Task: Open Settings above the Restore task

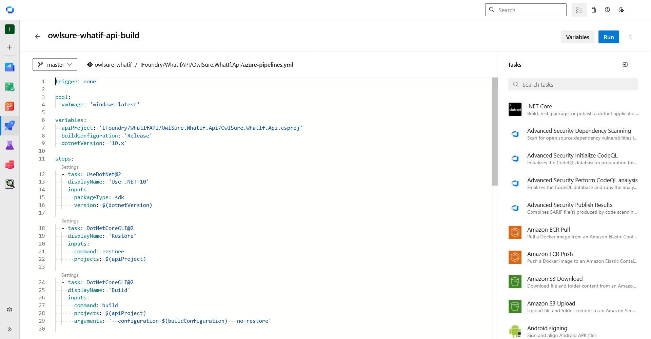Action: [x=70, y=221]
